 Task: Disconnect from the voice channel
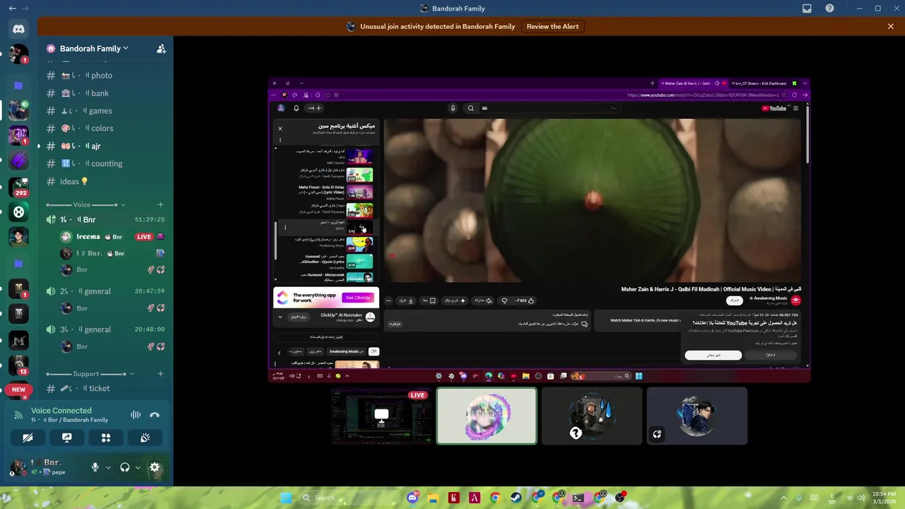pyautogui.click(x=155, y=415)
